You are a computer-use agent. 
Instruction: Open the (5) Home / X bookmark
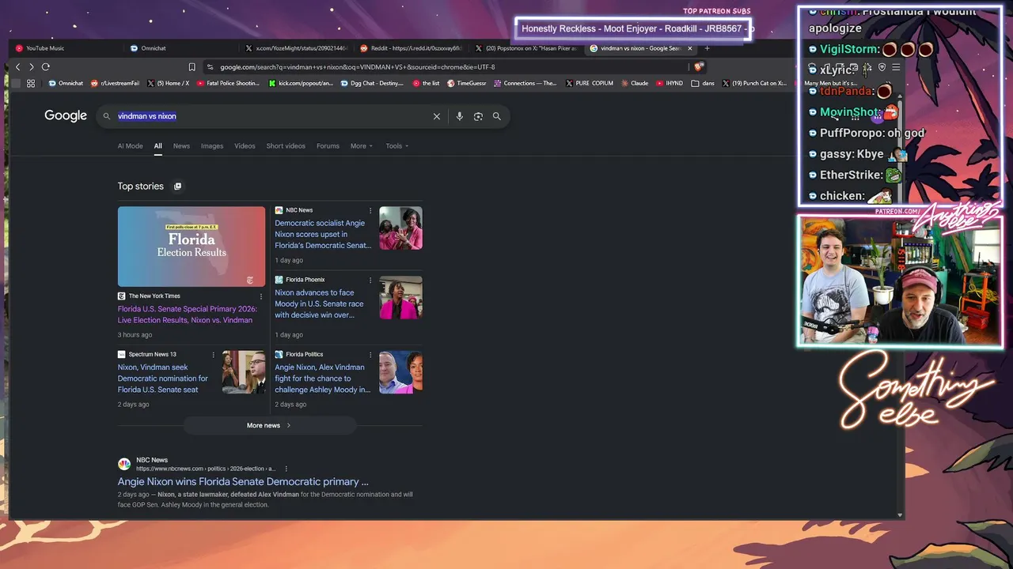tap(168, 83)
